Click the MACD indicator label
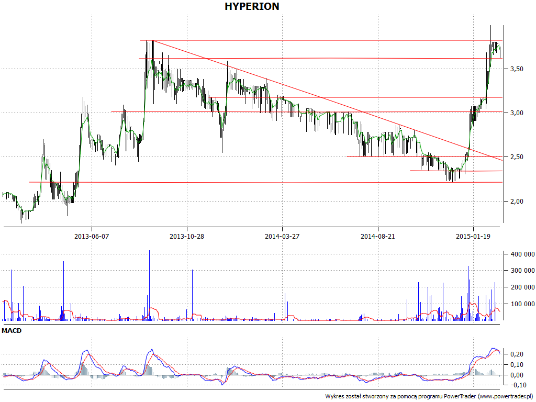The width and height of the screenshot is (536, 402). (12, 331)
